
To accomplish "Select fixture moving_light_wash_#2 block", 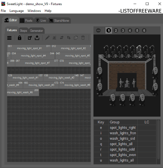I will click(61, 78).
